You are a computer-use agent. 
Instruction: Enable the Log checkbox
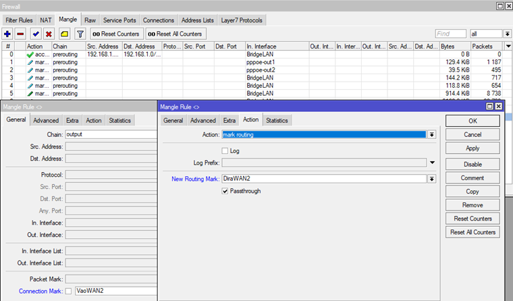tap(225, 150)
